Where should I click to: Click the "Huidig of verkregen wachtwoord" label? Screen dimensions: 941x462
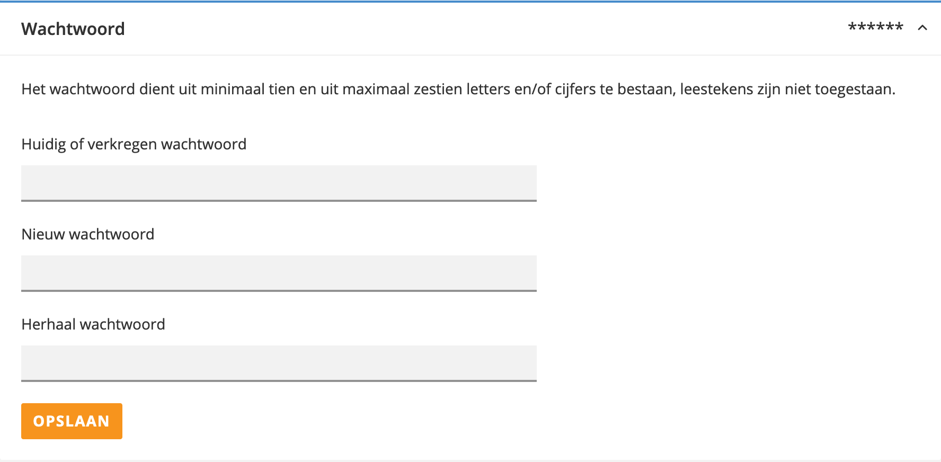(x=134, y=144)
